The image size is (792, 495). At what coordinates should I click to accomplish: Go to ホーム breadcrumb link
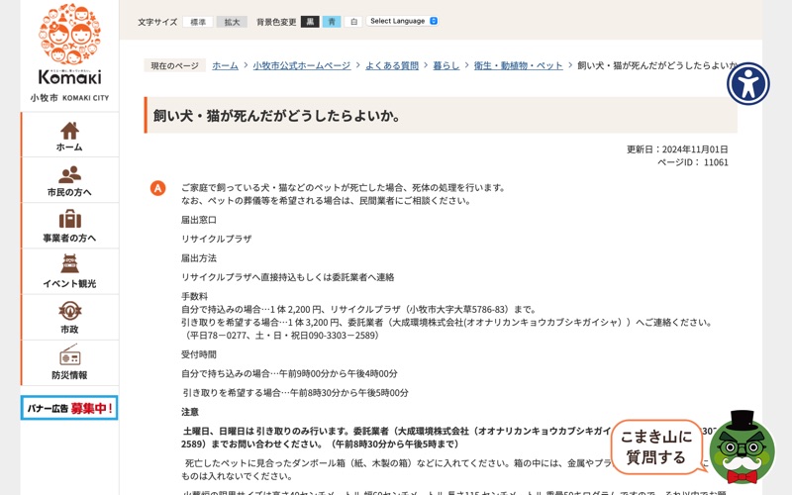click(x=225, y=65)
